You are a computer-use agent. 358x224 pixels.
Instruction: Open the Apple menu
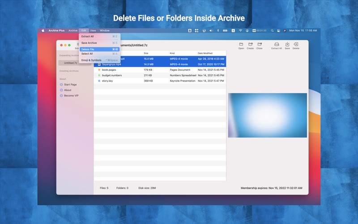43,30
